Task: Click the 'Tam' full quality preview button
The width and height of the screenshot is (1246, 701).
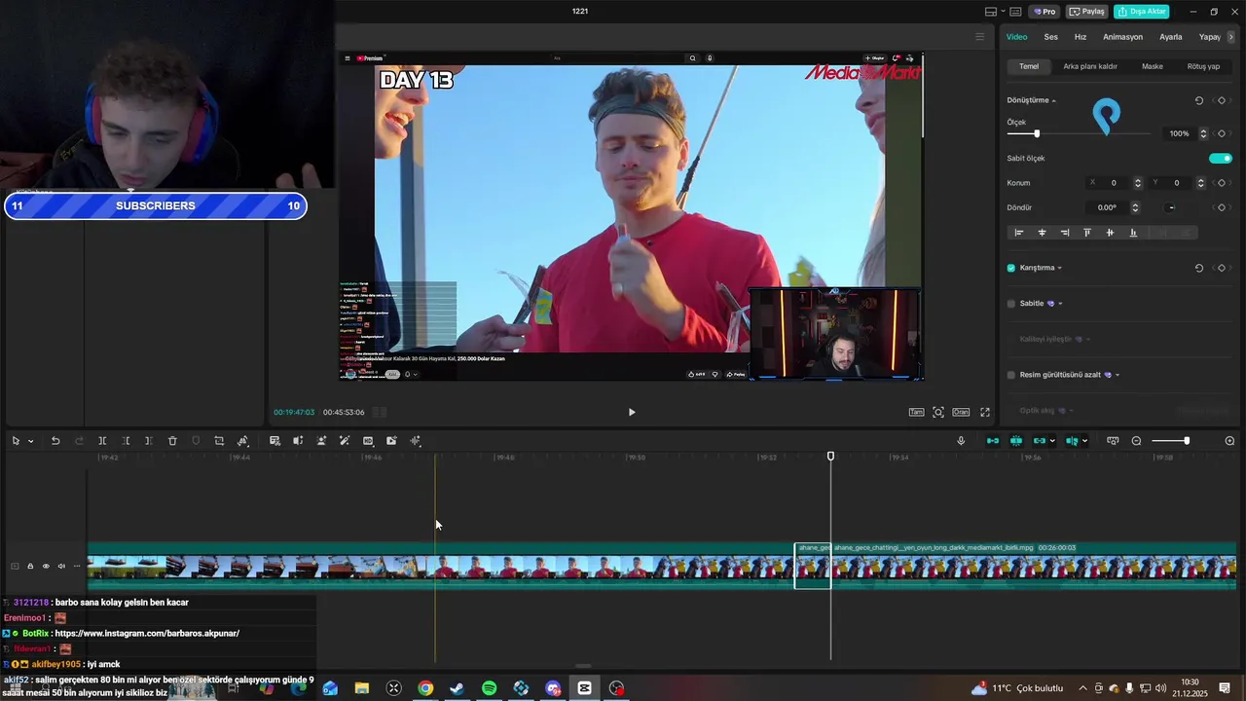Action: point(916,412)
